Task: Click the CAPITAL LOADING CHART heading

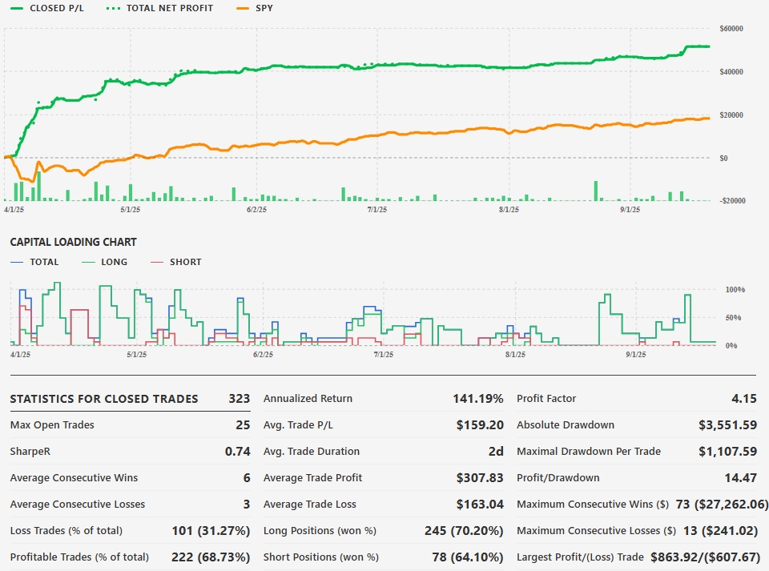Action: pyautogui.click(x=73, y=242)
